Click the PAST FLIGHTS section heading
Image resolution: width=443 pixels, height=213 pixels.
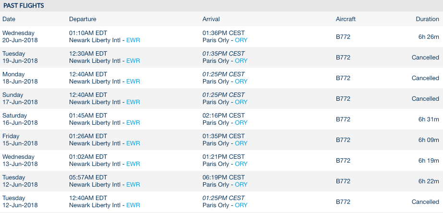(x=24, y=6)
